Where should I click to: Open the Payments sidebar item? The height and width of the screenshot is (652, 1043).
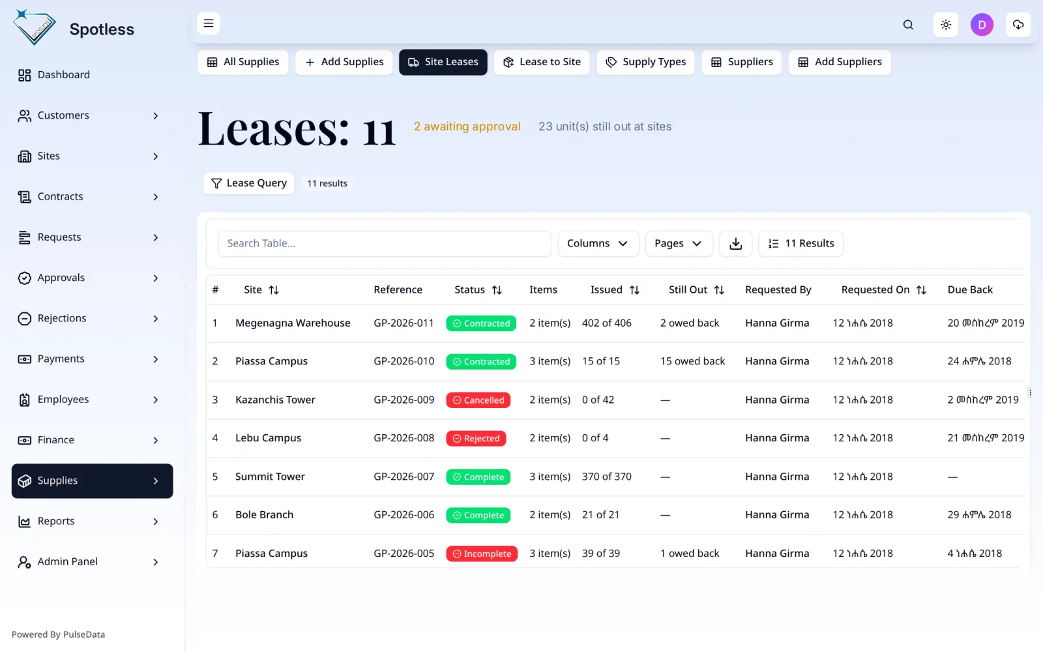(92, 359)
